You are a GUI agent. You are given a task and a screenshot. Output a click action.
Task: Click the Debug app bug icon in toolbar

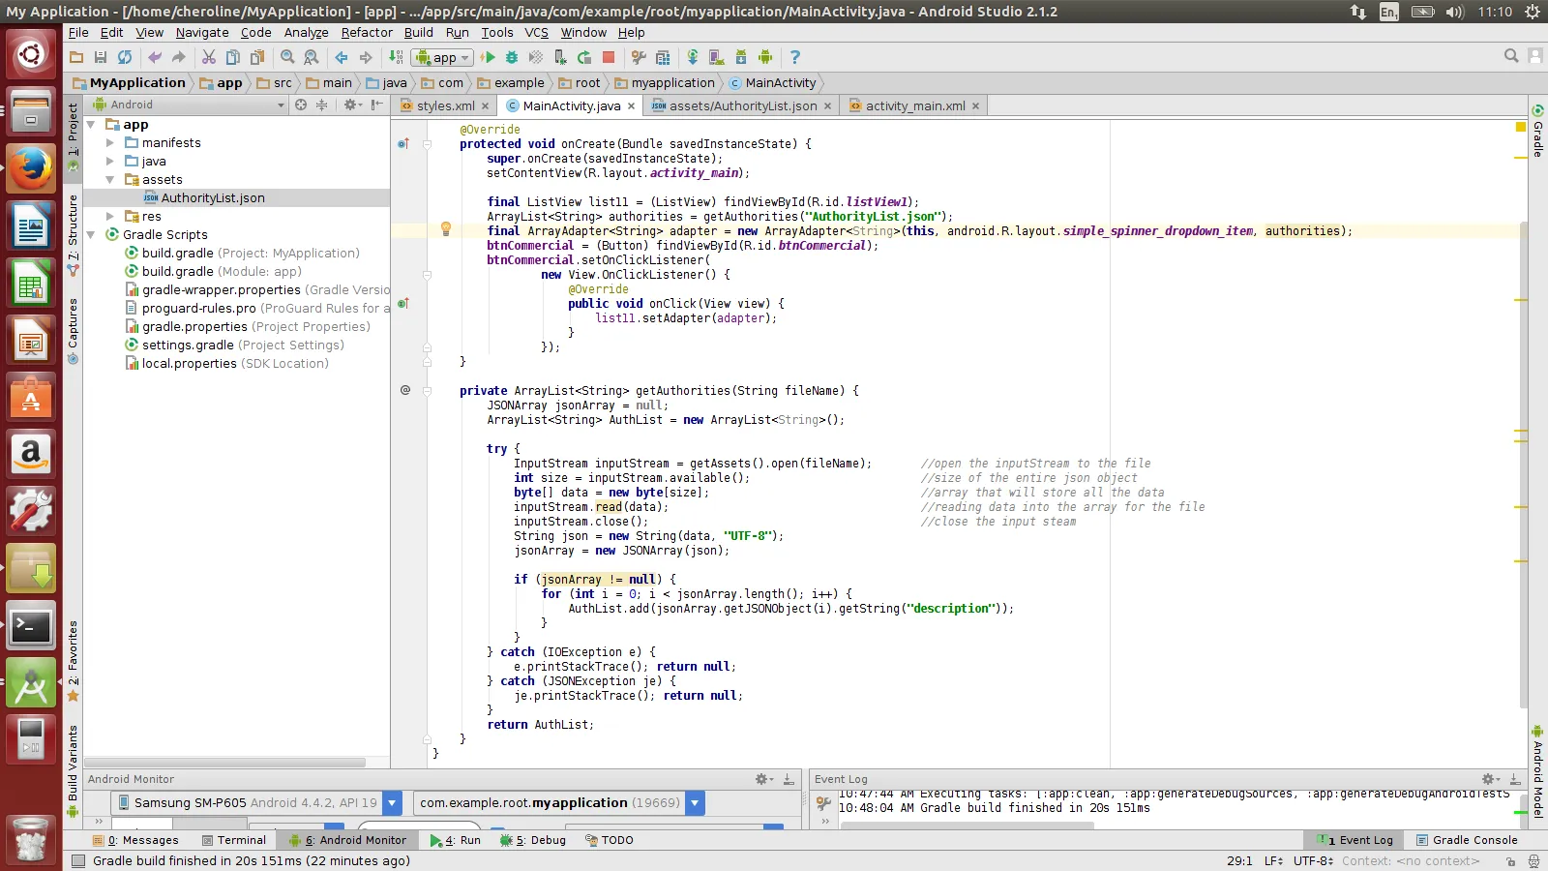tap(512, 58)
